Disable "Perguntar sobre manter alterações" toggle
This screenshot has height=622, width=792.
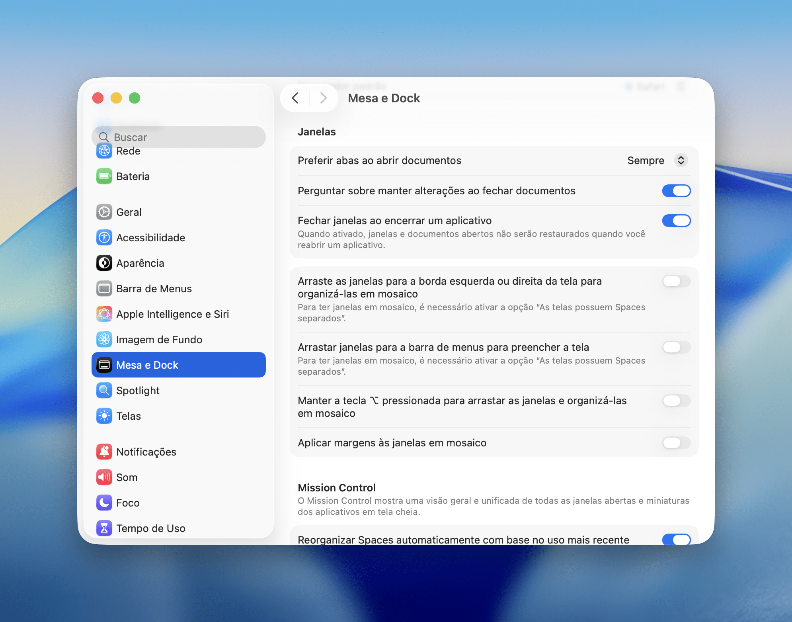676,191
